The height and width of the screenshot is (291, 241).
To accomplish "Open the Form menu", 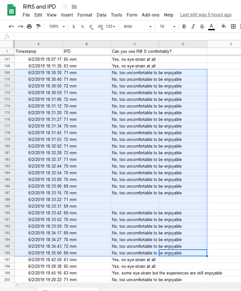I will (132, 15).
